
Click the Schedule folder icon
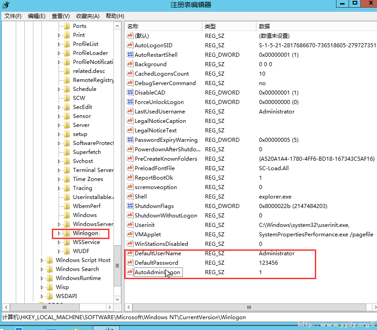click(67, 89)
